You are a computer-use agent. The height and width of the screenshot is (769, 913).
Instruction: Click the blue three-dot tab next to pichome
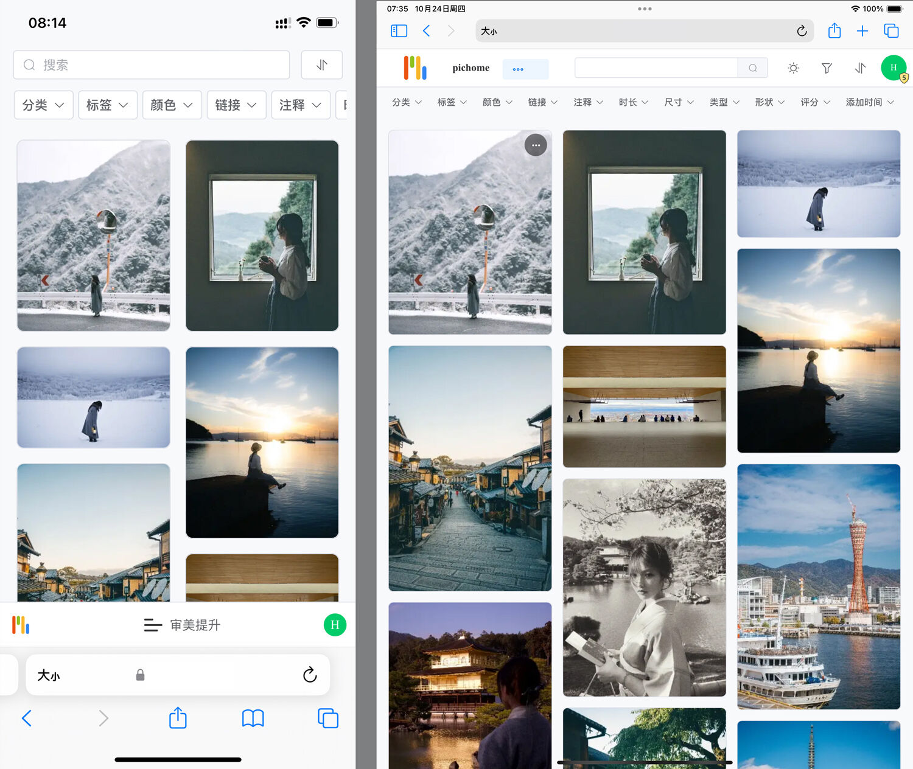(x=525, y=69)
